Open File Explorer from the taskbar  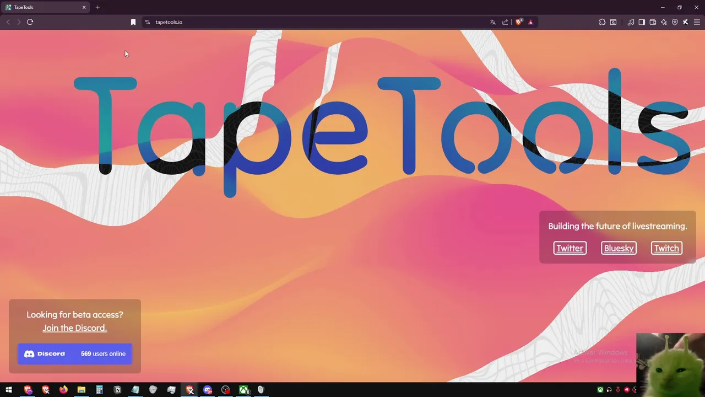pos(82,390)
